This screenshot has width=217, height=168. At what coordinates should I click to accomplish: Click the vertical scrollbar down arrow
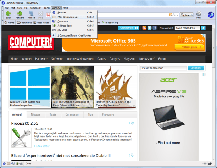pyautogui.click(x=214, y=159)
